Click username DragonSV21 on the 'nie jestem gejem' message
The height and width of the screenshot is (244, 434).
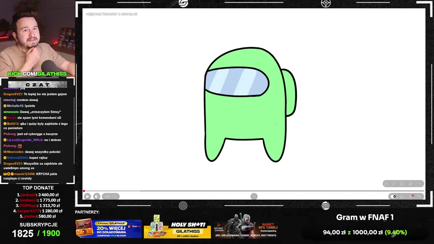[x=13, y=94]
